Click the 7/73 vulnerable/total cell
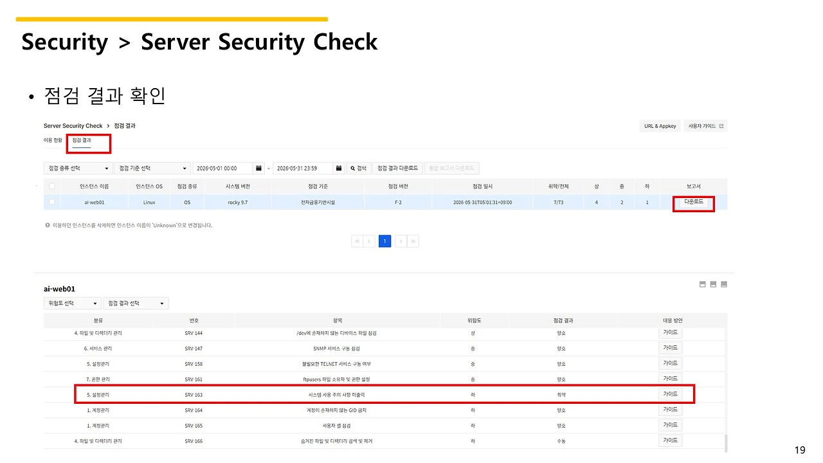The image size is (823, 463). point(560,202)
